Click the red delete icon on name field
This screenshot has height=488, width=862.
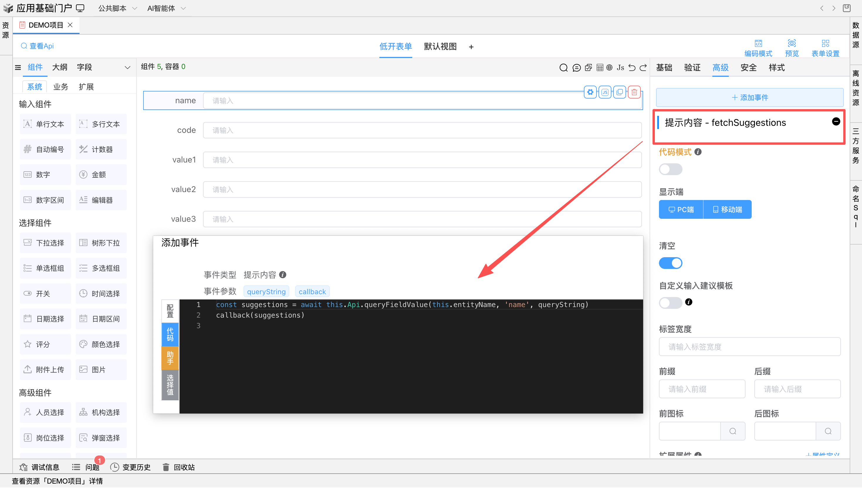pyautogui.click(x=634, y=92)
